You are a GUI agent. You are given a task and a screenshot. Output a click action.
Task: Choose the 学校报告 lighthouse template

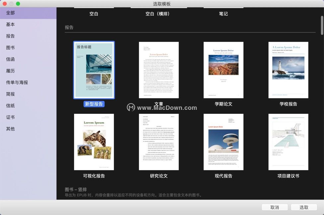point(288,70)
